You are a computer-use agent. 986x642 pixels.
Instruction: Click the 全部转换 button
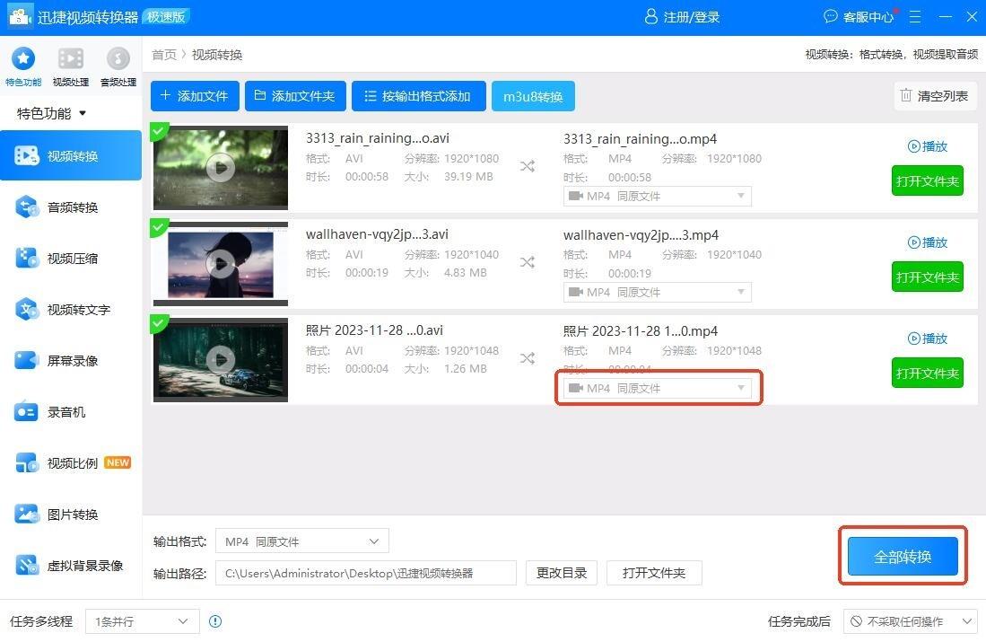point(903,557)
